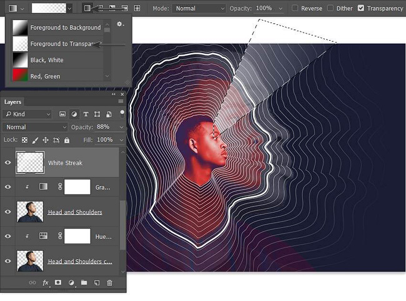
Task: Open the gradient Opacity dropdown arrow
Action: [280, 9]
